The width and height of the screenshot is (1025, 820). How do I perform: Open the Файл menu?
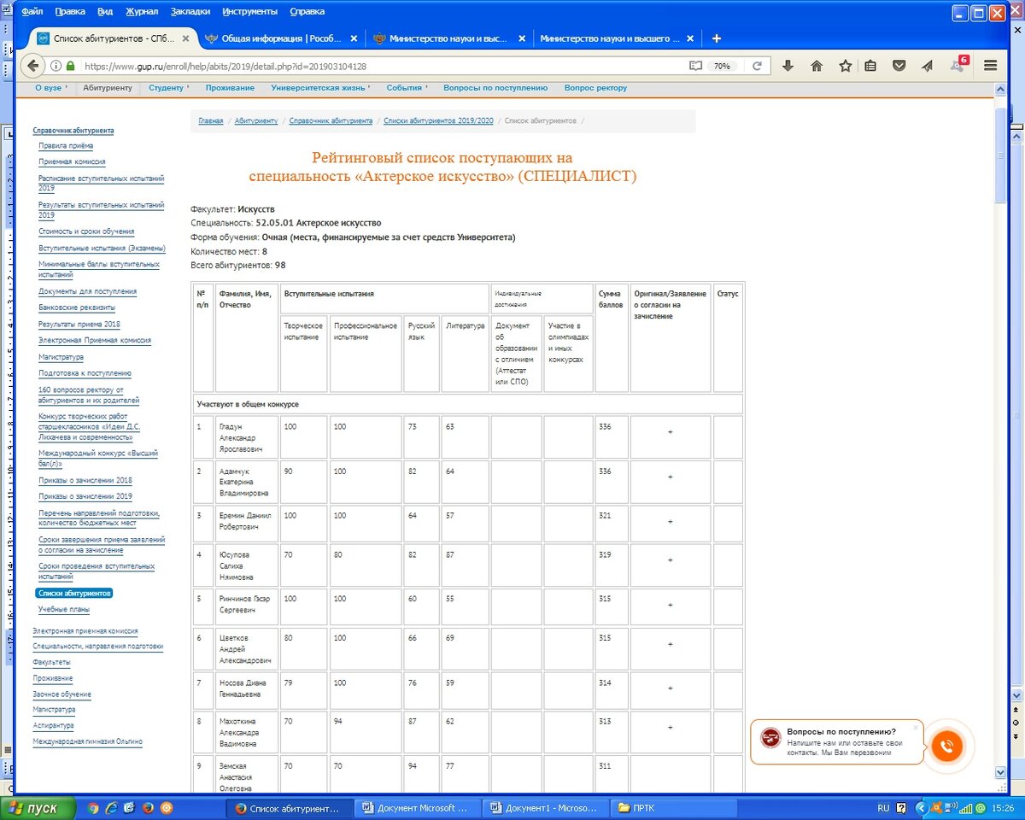click(32, 12)
